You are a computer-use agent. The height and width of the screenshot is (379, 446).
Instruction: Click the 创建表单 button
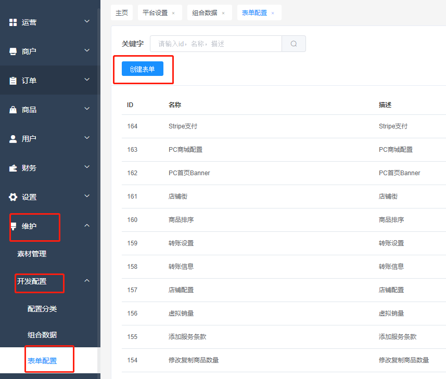143,69
